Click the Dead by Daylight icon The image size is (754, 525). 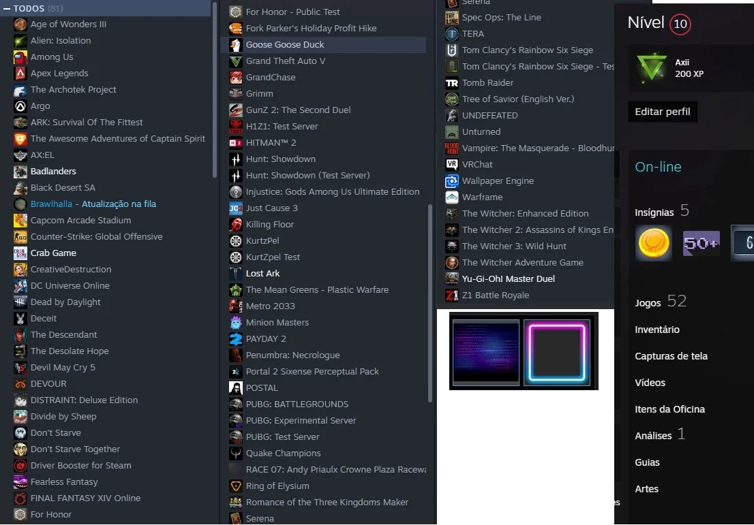[20, 302]
